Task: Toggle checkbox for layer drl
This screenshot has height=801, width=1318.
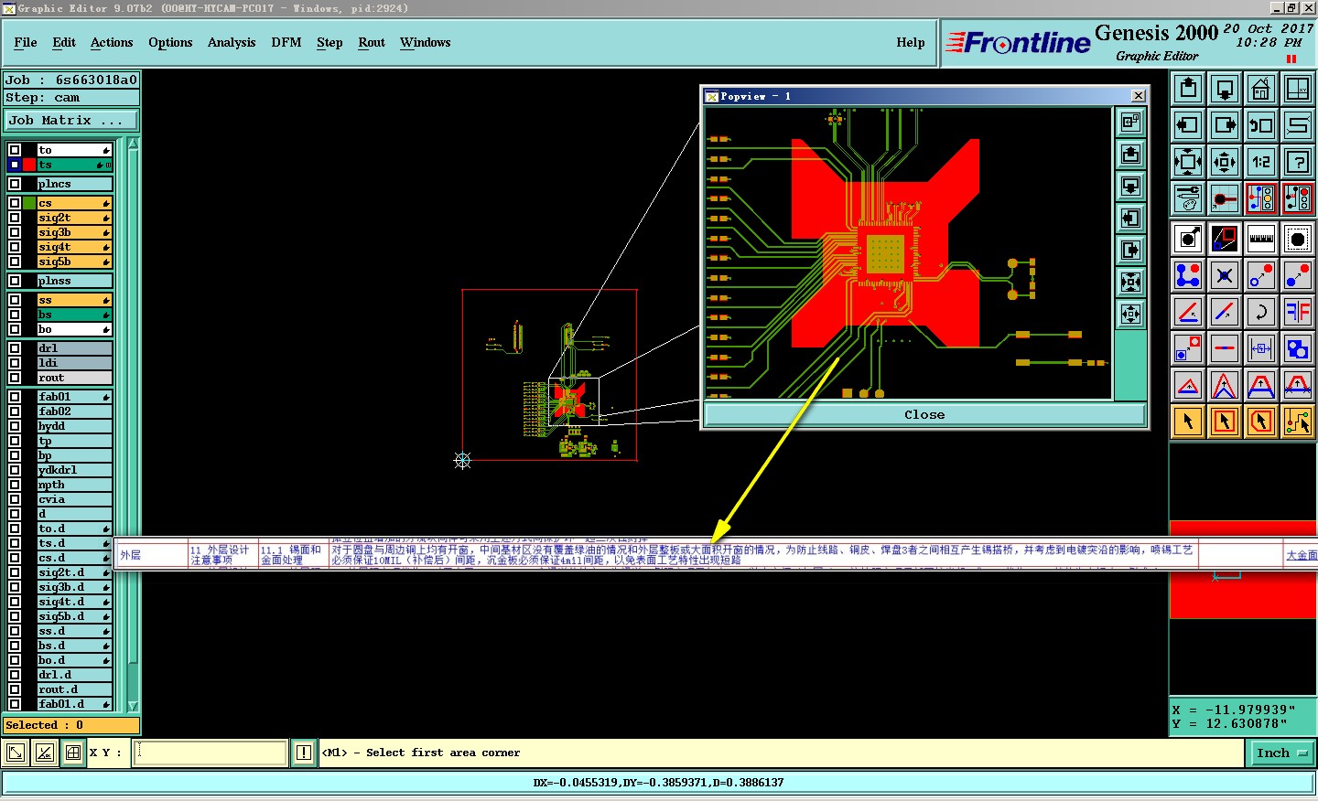Action: (x=15, y=348)
